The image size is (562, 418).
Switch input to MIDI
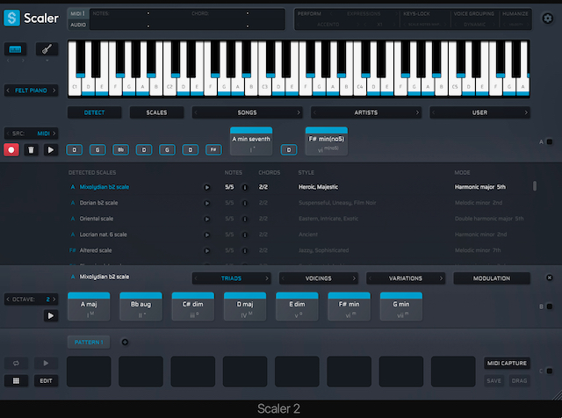coord(78,14)
